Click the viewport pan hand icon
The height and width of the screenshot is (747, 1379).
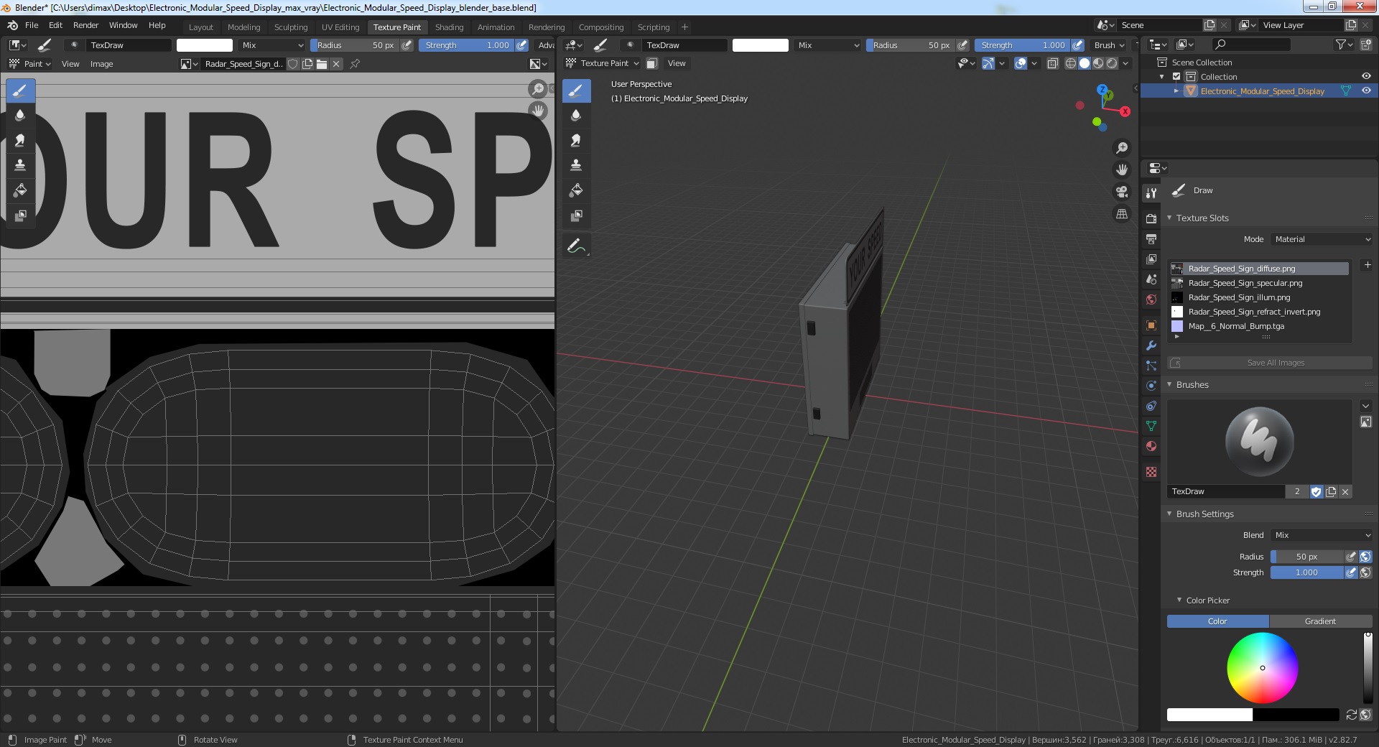click(1121, 170)
